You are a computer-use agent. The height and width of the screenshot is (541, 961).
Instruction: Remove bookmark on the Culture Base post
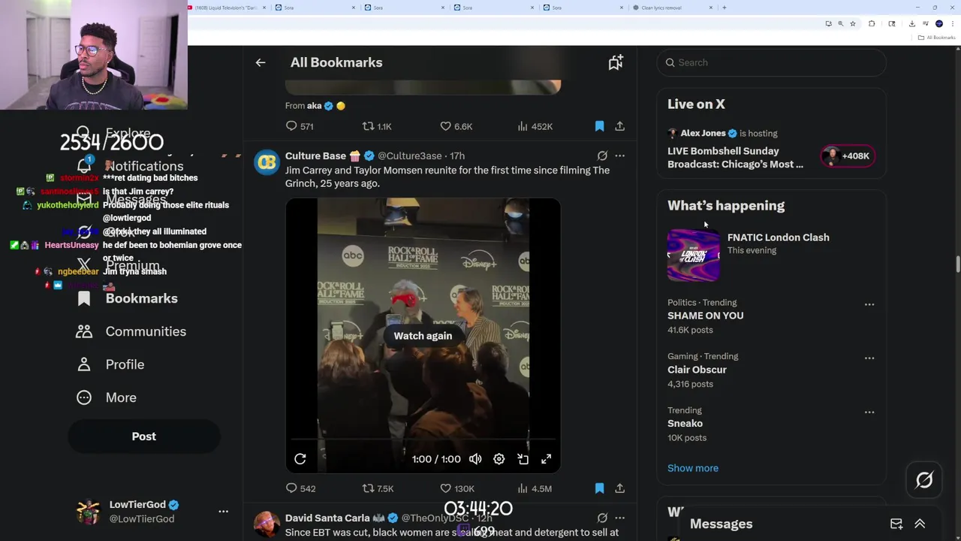coord(599,488)
